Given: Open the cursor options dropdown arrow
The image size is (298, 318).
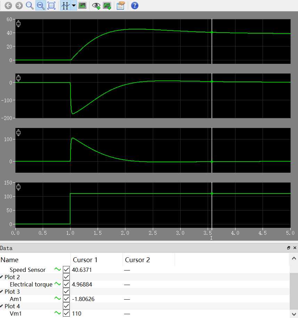Looking at the screenshot, I should pyautogui.click(x=74, y=6).
